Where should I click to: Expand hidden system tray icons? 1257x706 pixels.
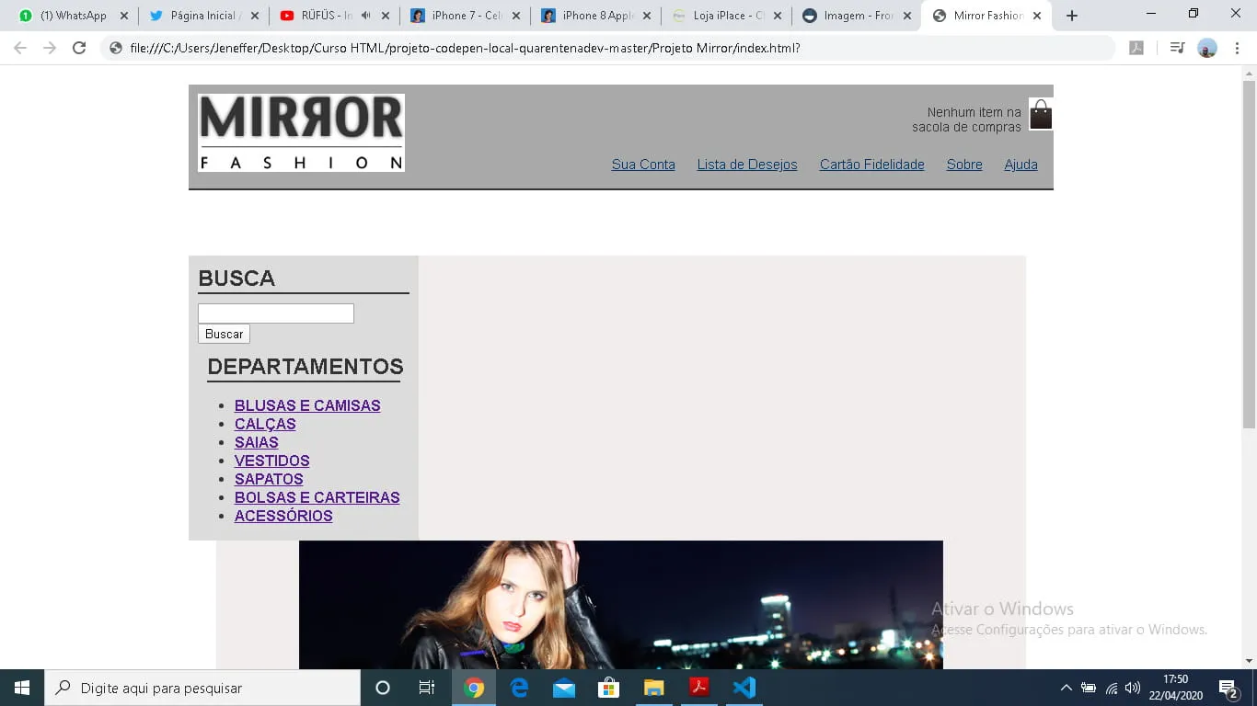[1066, 688]
